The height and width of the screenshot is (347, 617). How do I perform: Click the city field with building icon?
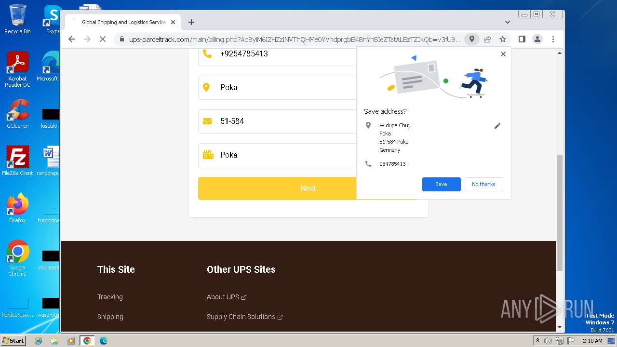(x=277, y=155)
